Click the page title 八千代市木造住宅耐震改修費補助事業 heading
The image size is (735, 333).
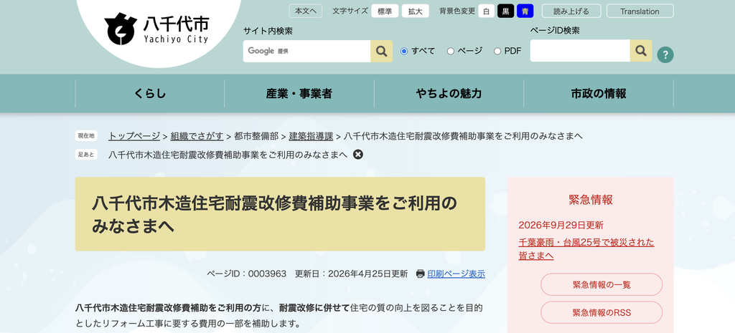(x=274, y=214)
